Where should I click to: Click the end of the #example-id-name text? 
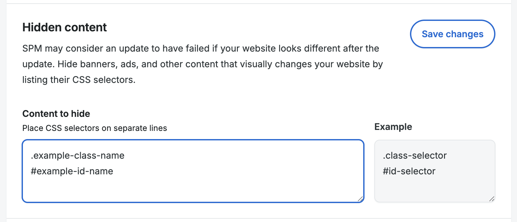click(113, 171)
